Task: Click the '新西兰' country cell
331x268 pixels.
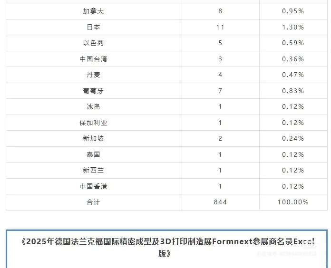Action: (93, 170)
